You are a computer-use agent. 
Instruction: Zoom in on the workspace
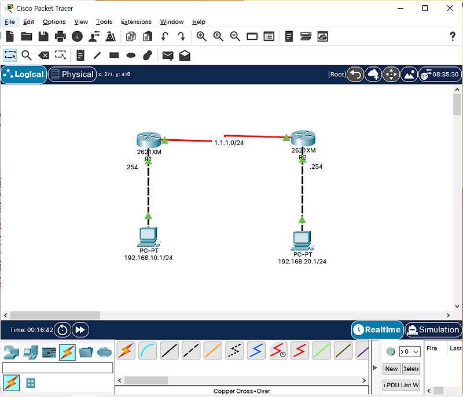pyautogui.click(x=201, y=36)
